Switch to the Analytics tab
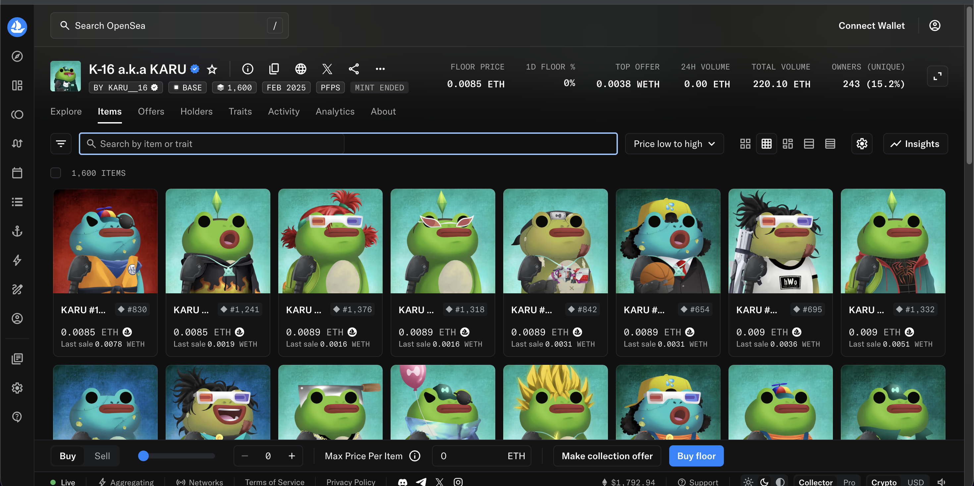The image size is (974, 486). point(335,112)
